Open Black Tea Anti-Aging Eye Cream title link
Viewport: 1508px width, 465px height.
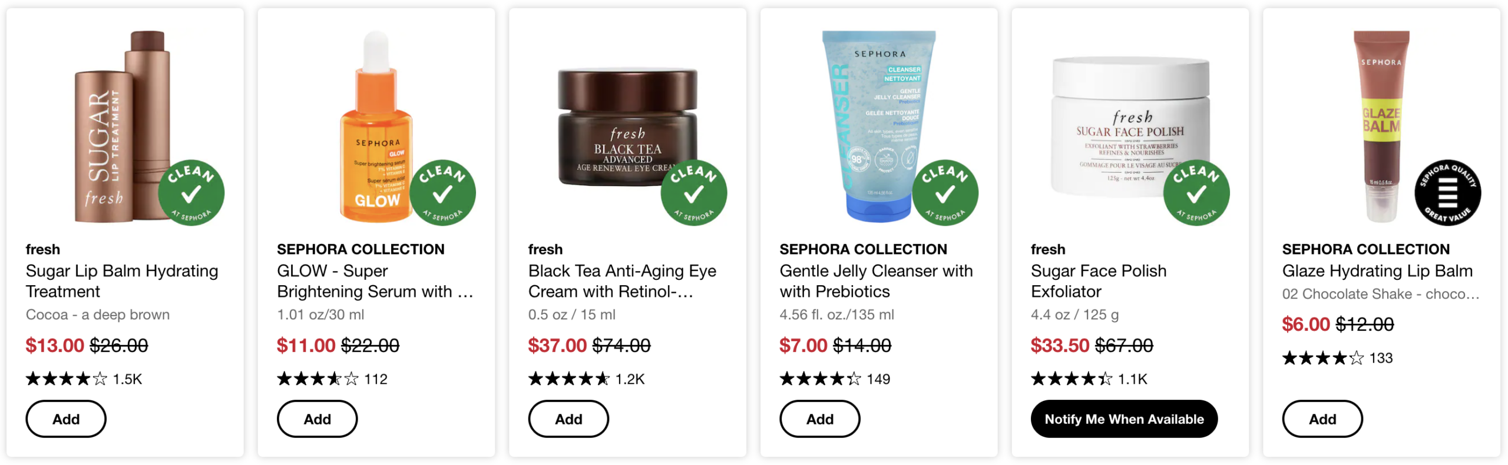tap(622, 281)
